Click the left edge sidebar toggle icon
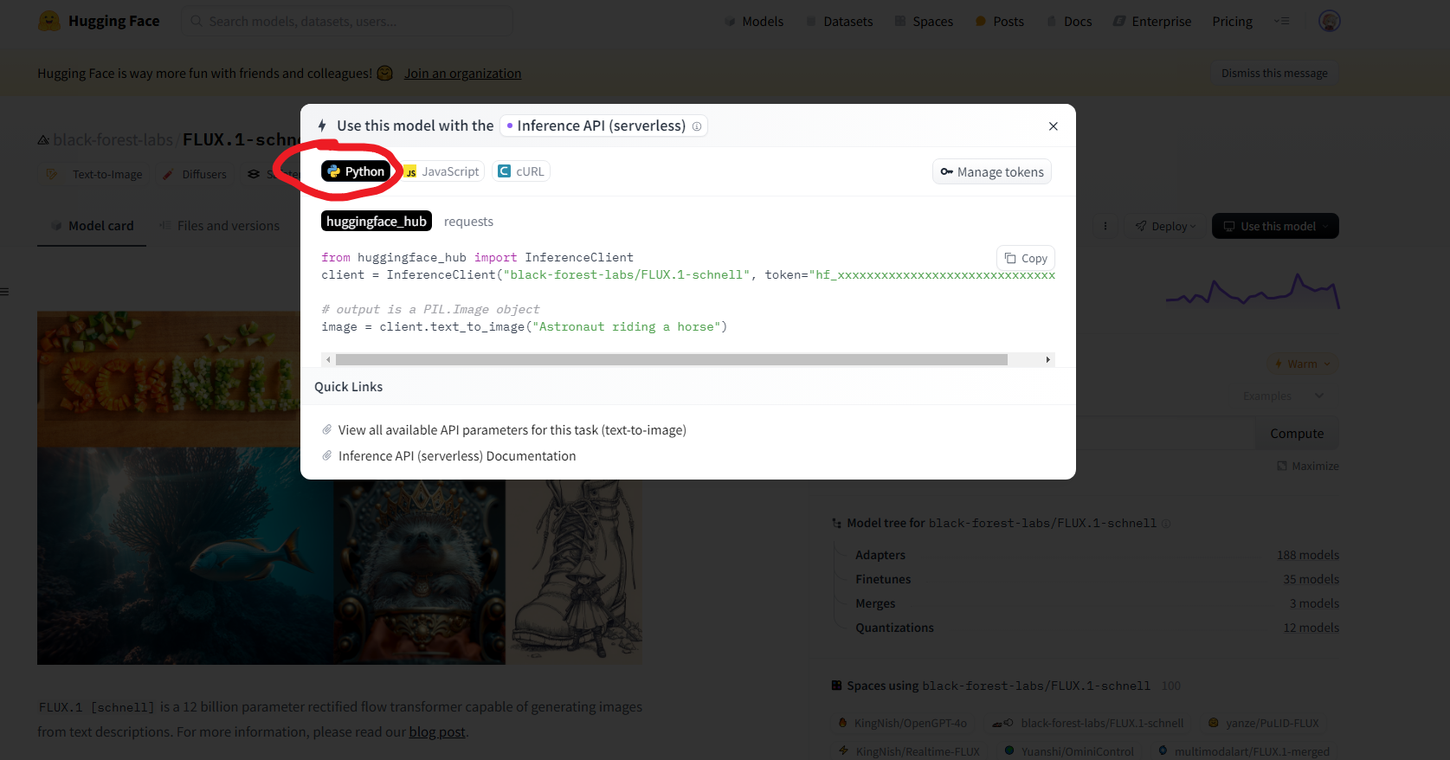1450x760 pixels. (x=5, y=292)
